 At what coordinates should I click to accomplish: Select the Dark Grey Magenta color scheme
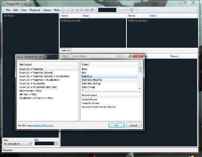click(x=109, y=80)
